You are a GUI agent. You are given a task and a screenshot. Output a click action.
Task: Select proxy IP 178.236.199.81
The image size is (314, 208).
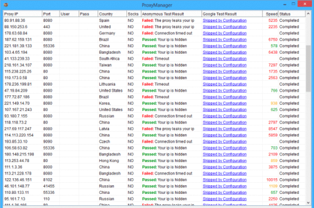click(x=18, y=84)
